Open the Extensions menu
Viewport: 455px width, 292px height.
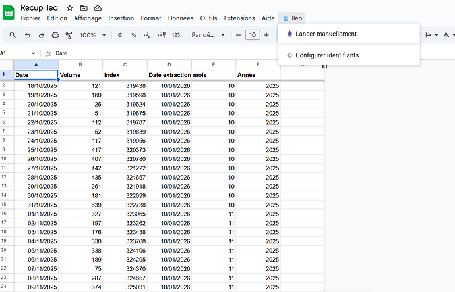click(239, 18)
